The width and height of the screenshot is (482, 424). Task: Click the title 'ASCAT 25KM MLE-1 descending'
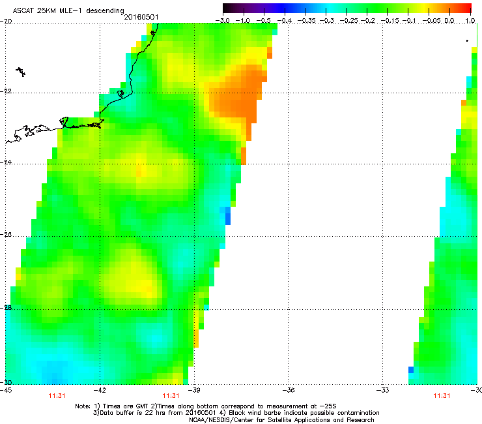pyautogui.click(x=68, y=11)
